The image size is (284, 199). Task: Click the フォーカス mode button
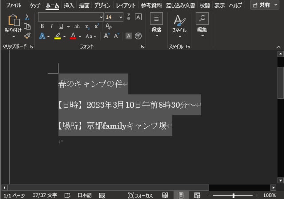pos(140,195)
